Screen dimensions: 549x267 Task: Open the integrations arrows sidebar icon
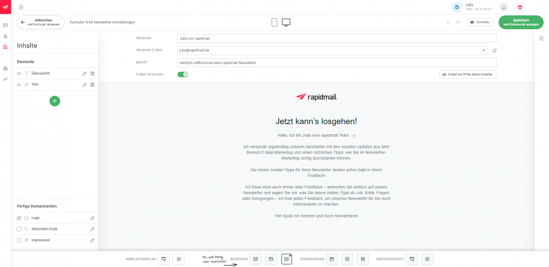5,79
